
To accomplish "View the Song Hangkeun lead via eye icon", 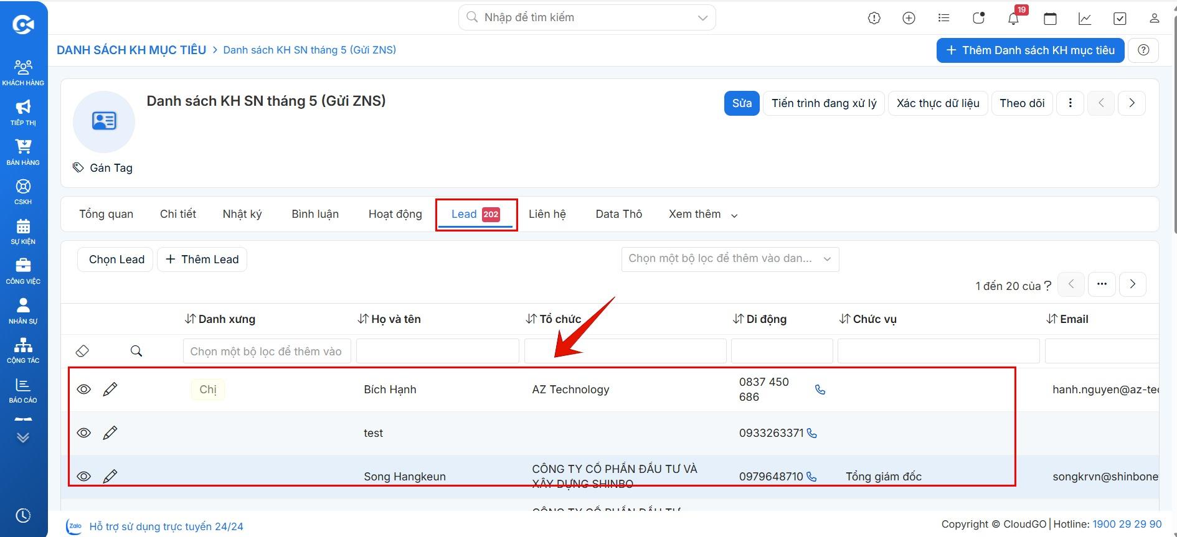I will click(x=84, y=477).
